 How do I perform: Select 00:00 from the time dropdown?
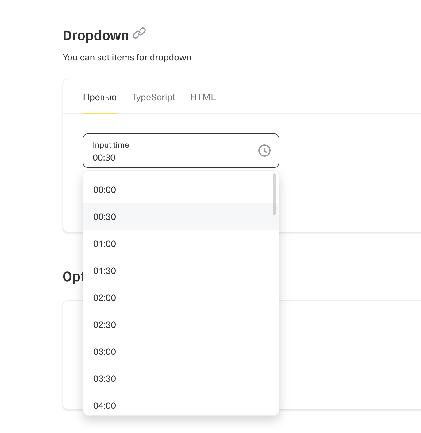click(105, 190)
